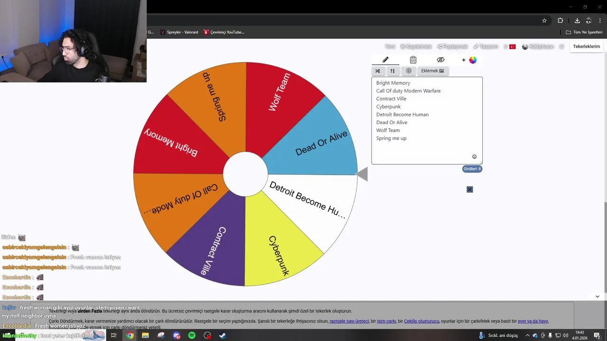607x341 pixels.
Task: Open the 'evet ya da hayır' link
Action: tap(533, 321)
